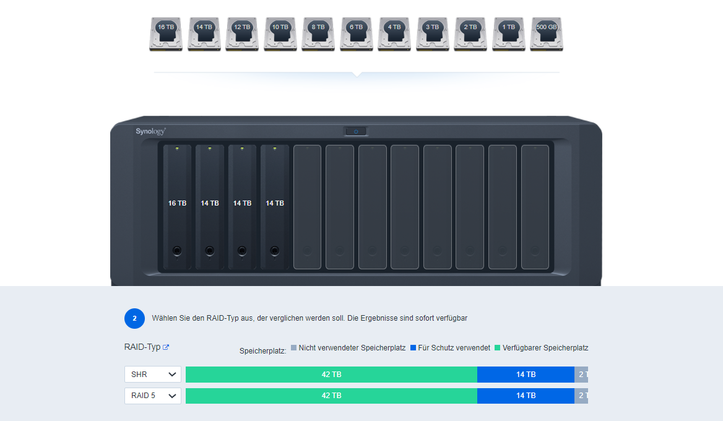The image size is (723, 421).
Task: Expand the RAID 5 type dropdown
Action: [153, 396]
